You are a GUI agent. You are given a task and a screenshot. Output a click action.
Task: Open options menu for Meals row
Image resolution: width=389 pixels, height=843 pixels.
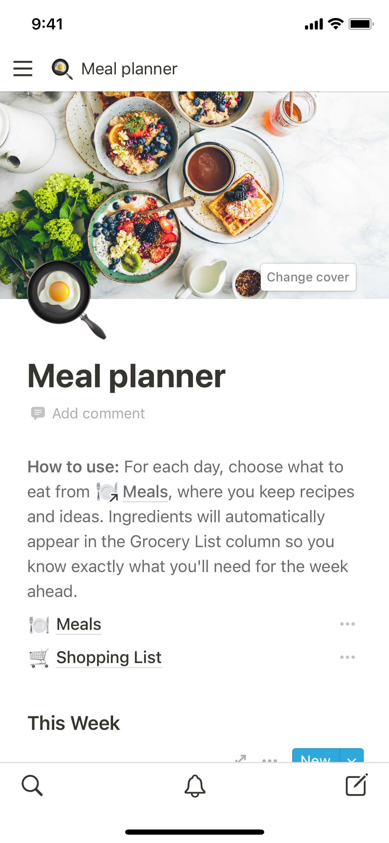coord(347,624)
